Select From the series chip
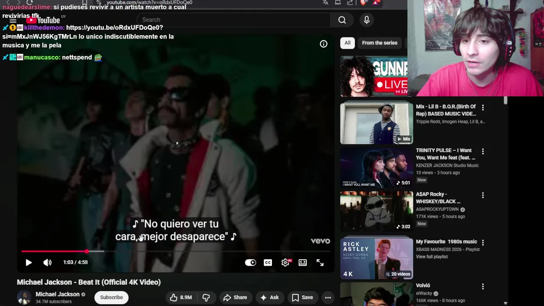544x306 pixels. [x=380, y=43]
